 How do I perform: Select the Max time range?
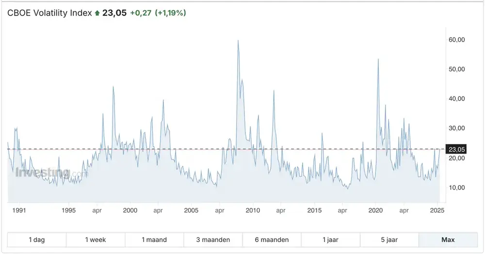coord(448,240)
